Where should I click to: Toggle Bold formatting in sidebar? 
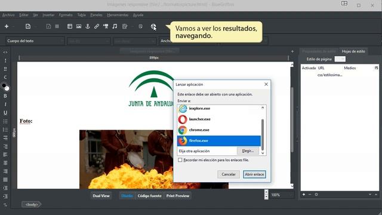click(5, 96)
